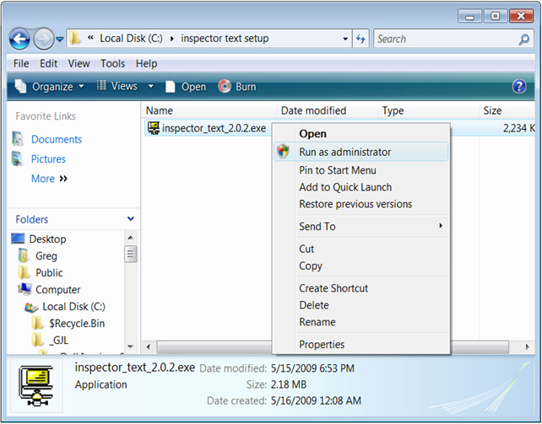Click the Open toolbar button
Viewport: 542px width, 424px height.
click(x=186, y=87)
